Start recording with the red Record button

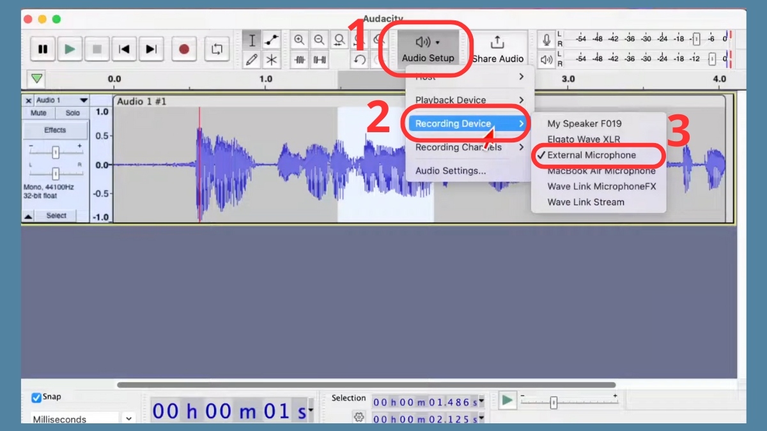(184, 49)
